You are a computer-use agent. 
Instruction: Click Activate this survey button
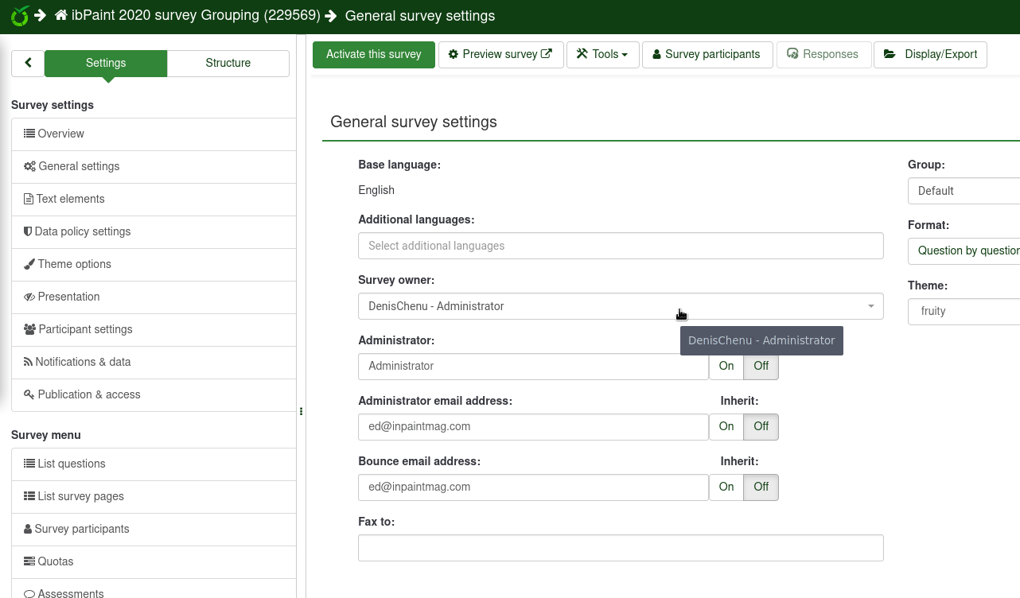point(373,54)
